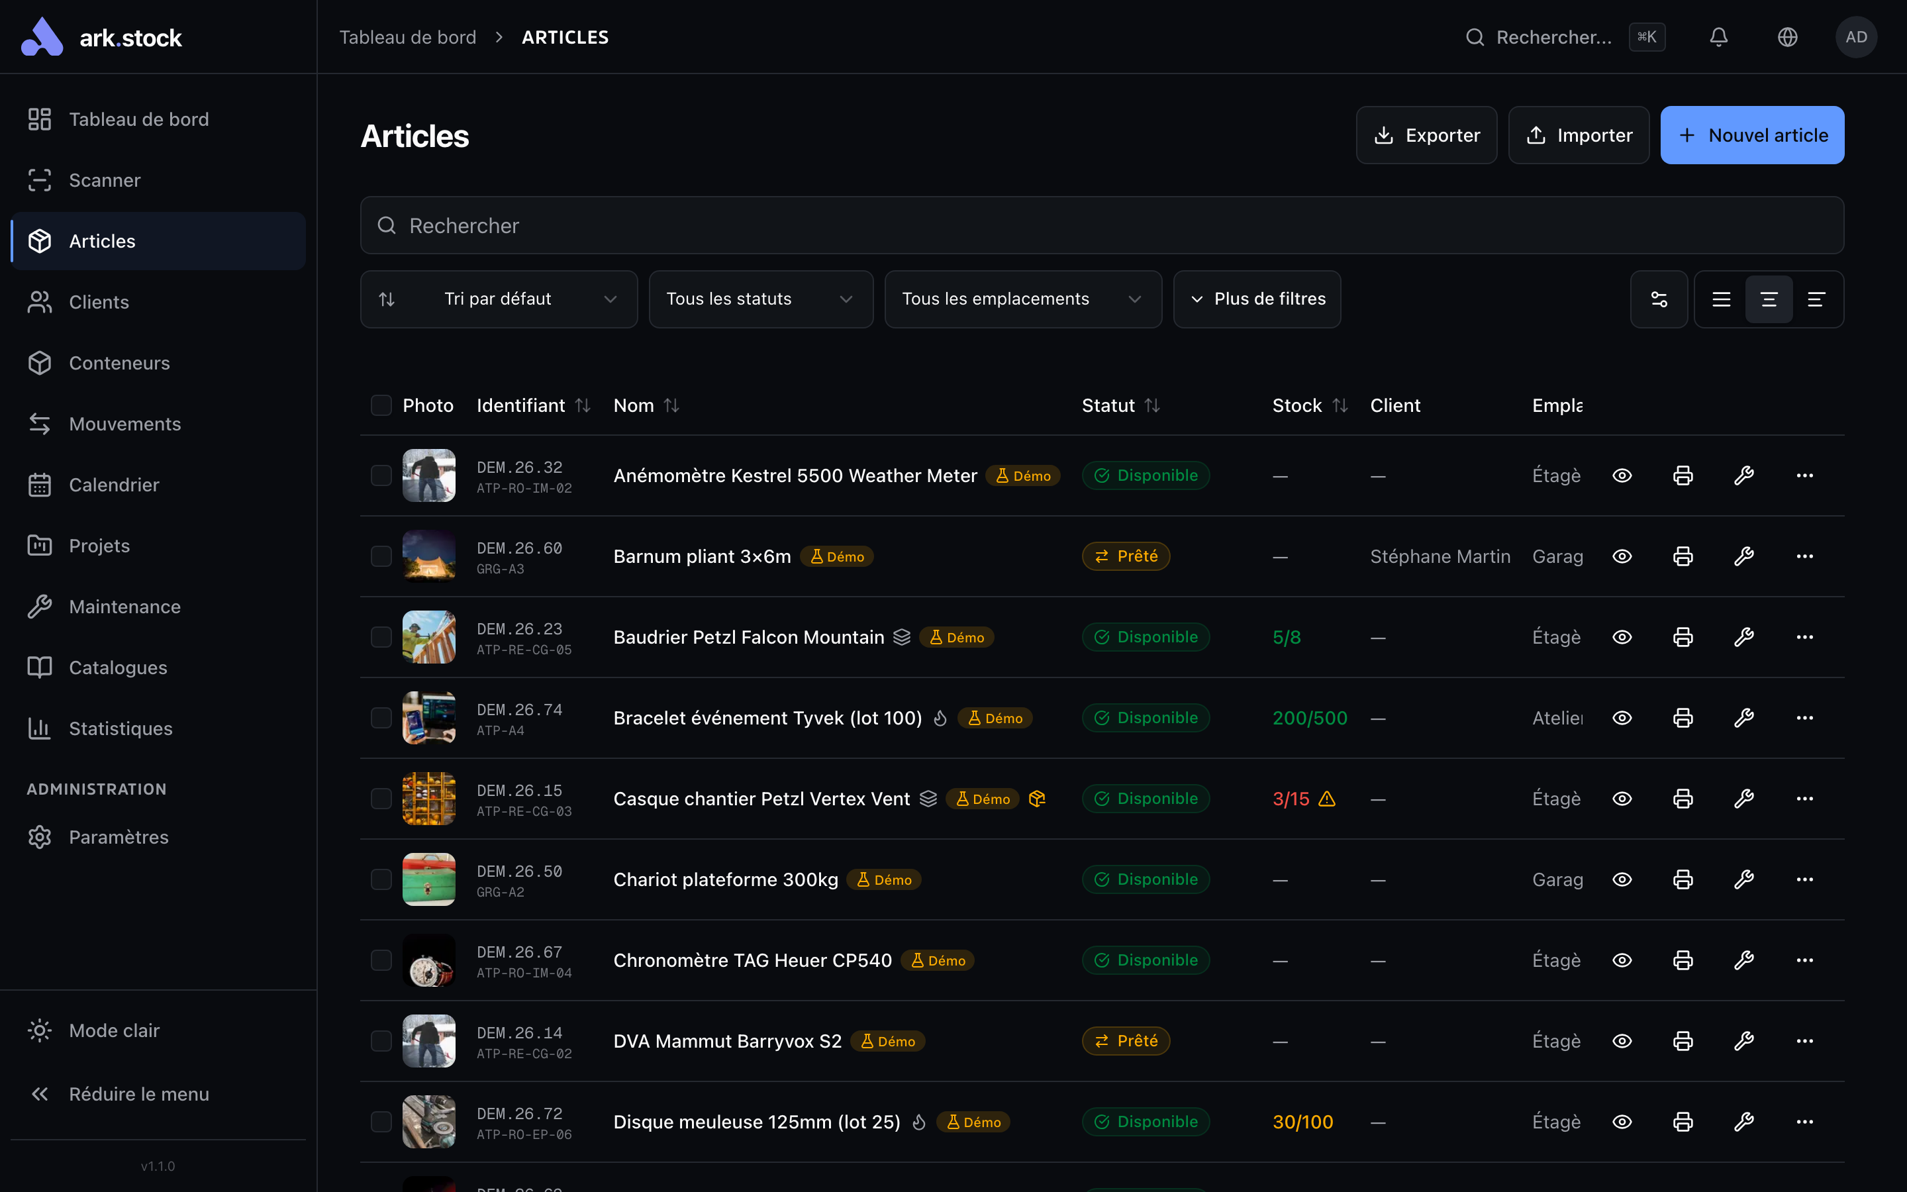The width and height of the screenshot is (1907, 1192).
Task: Open maintenance wrench for Casque chantier Petzl
Action: [x=1744, y=798]
